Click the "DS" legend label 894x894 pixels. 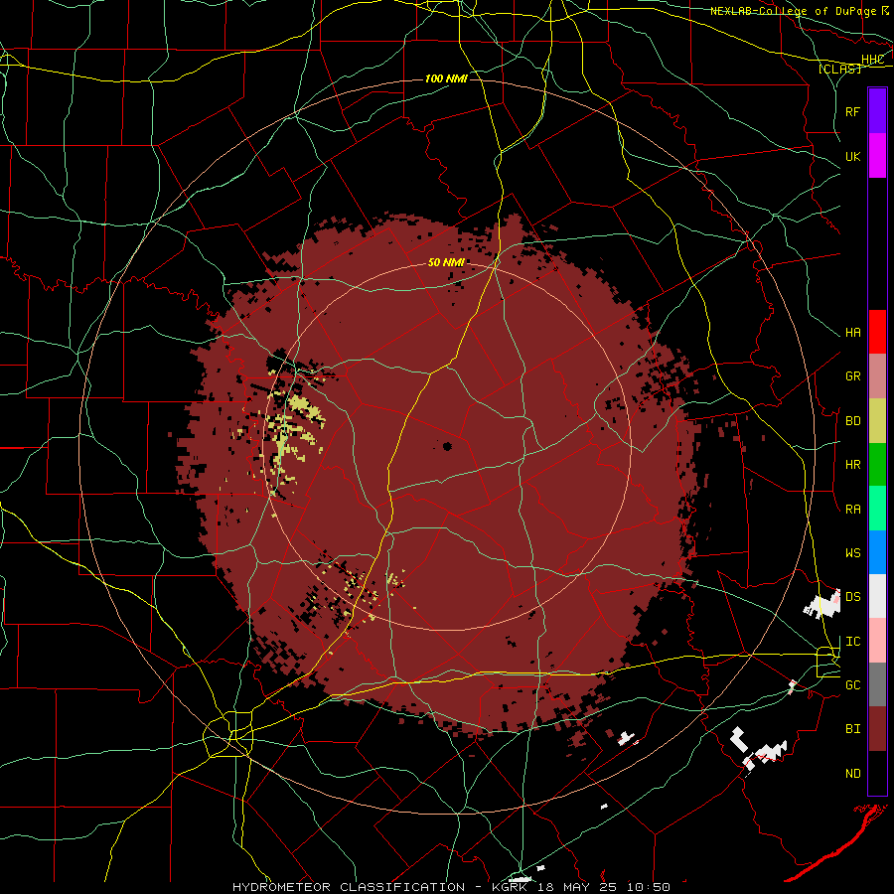coord(853,597)
